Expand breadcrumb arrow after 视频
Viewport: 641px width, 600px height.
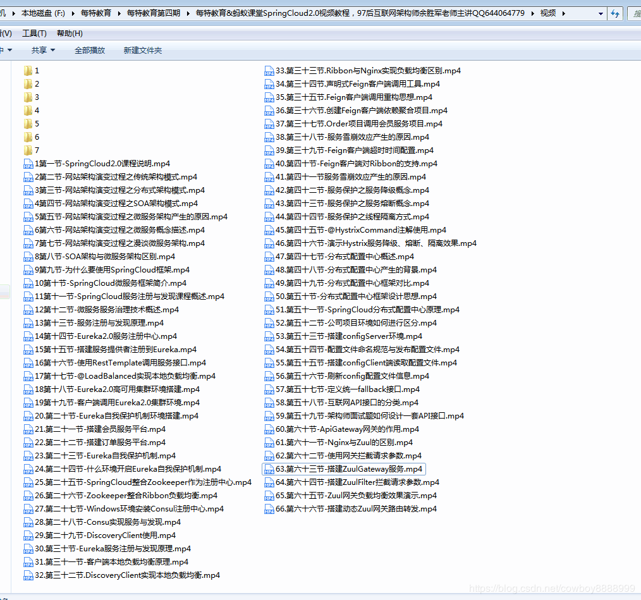point(564,13)
